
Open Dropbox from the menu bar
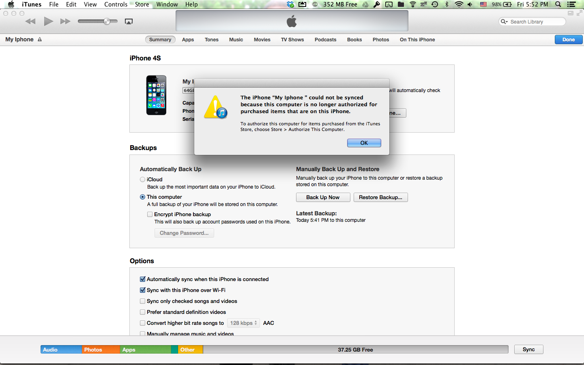pyautogui.click(x=290, y=4)
